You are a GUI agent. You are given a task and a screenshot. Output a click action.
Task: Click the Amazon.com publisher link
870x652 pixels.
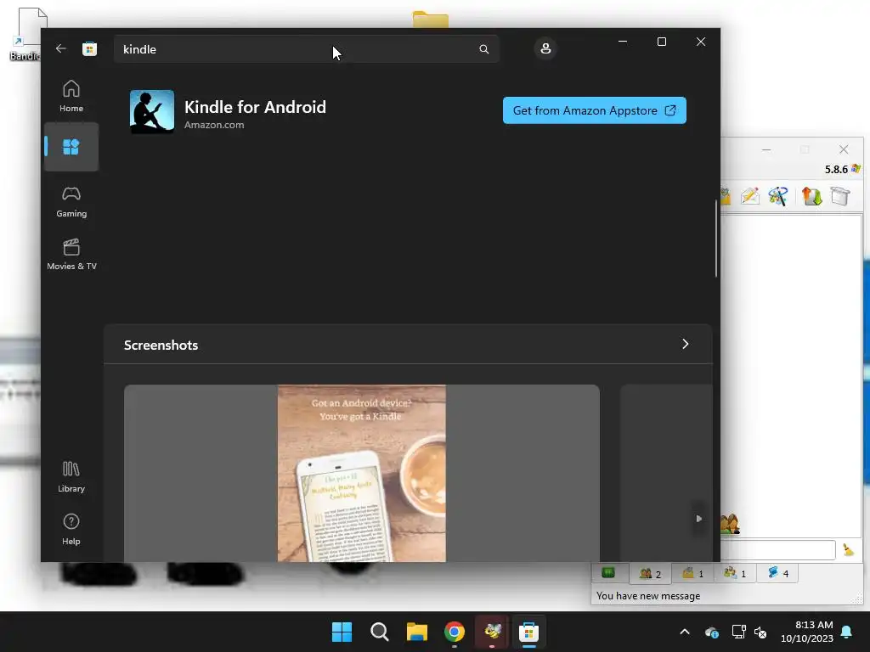214,126
